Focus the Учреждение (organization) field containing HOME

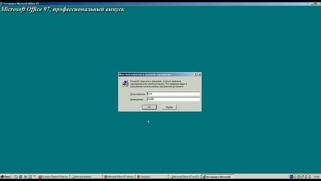[173, 99]
